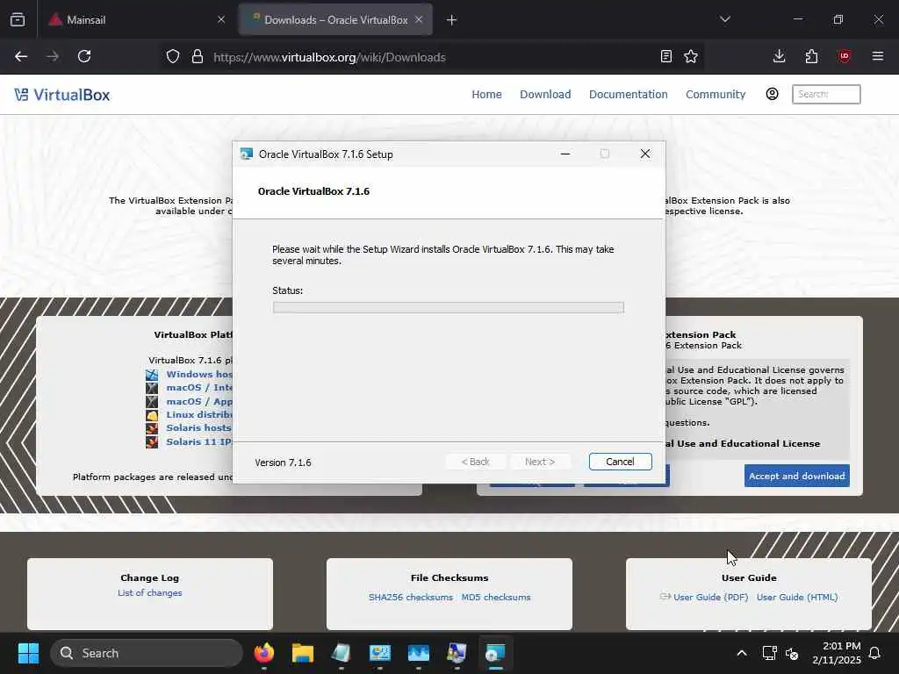Click the Accept and download button

[x=796, y=476]
